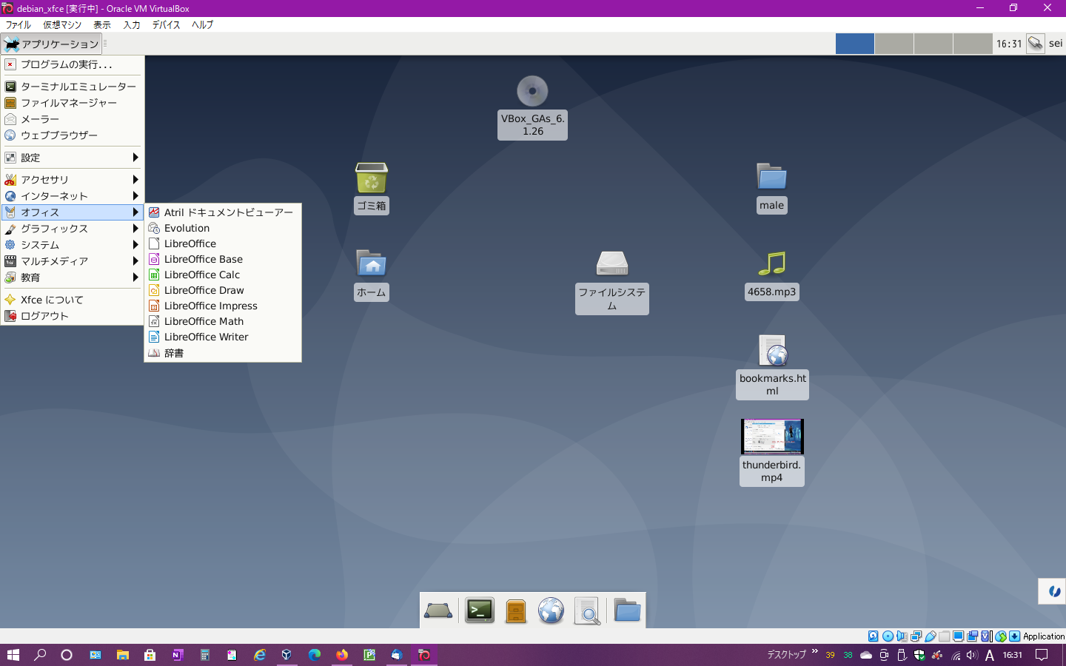This screenshot has height=666, width=1066.
Task: Open LibreOffice Calc
Action: pyautogui.click(x=223, y=275)
